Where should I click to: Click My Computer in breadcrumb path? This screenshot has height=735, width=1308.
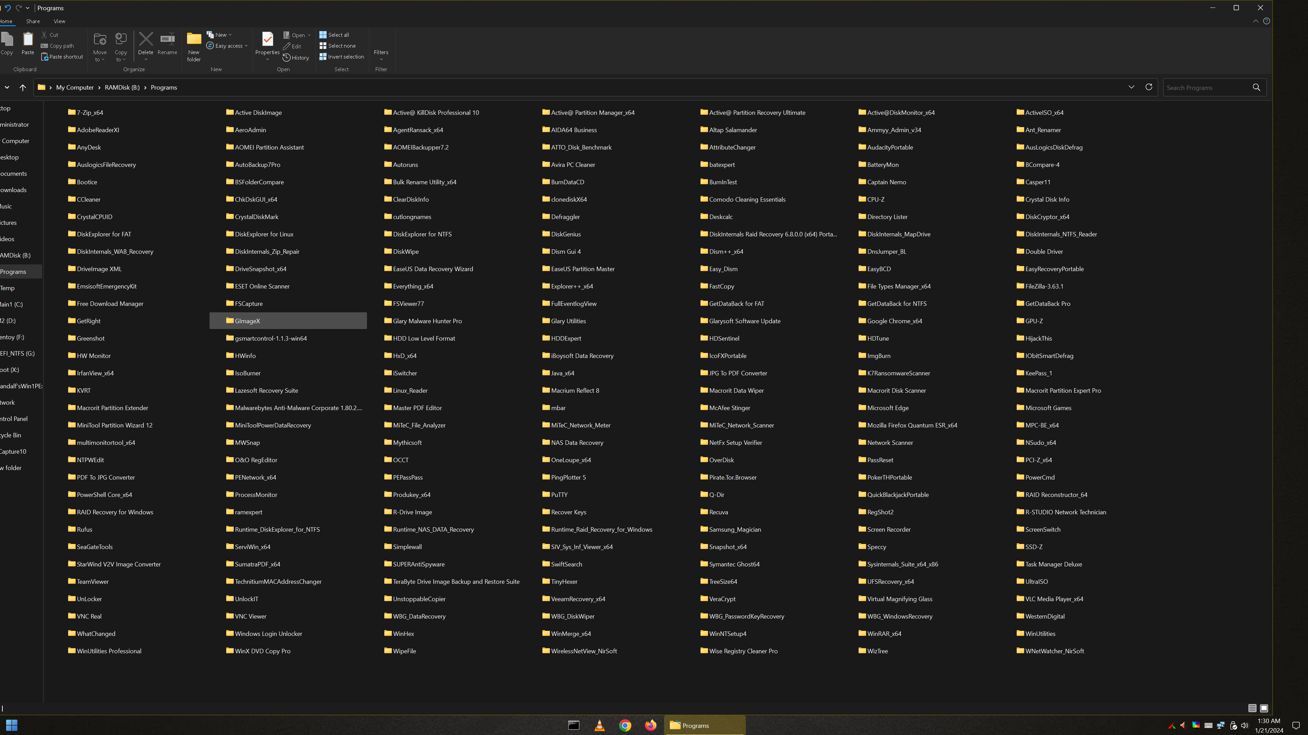[75, 87]
